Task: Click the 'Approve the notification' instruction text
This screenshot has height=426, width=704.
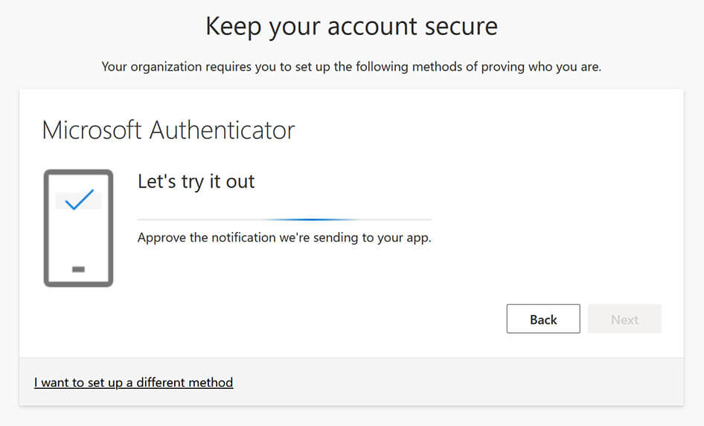Action: [284, 237]
